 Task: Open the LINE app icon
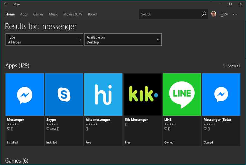[182, 94]
